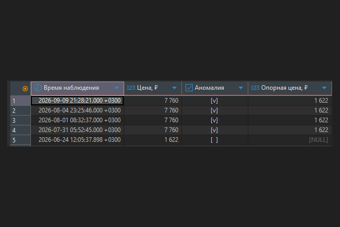Select row number 1 header

(21, 101)
